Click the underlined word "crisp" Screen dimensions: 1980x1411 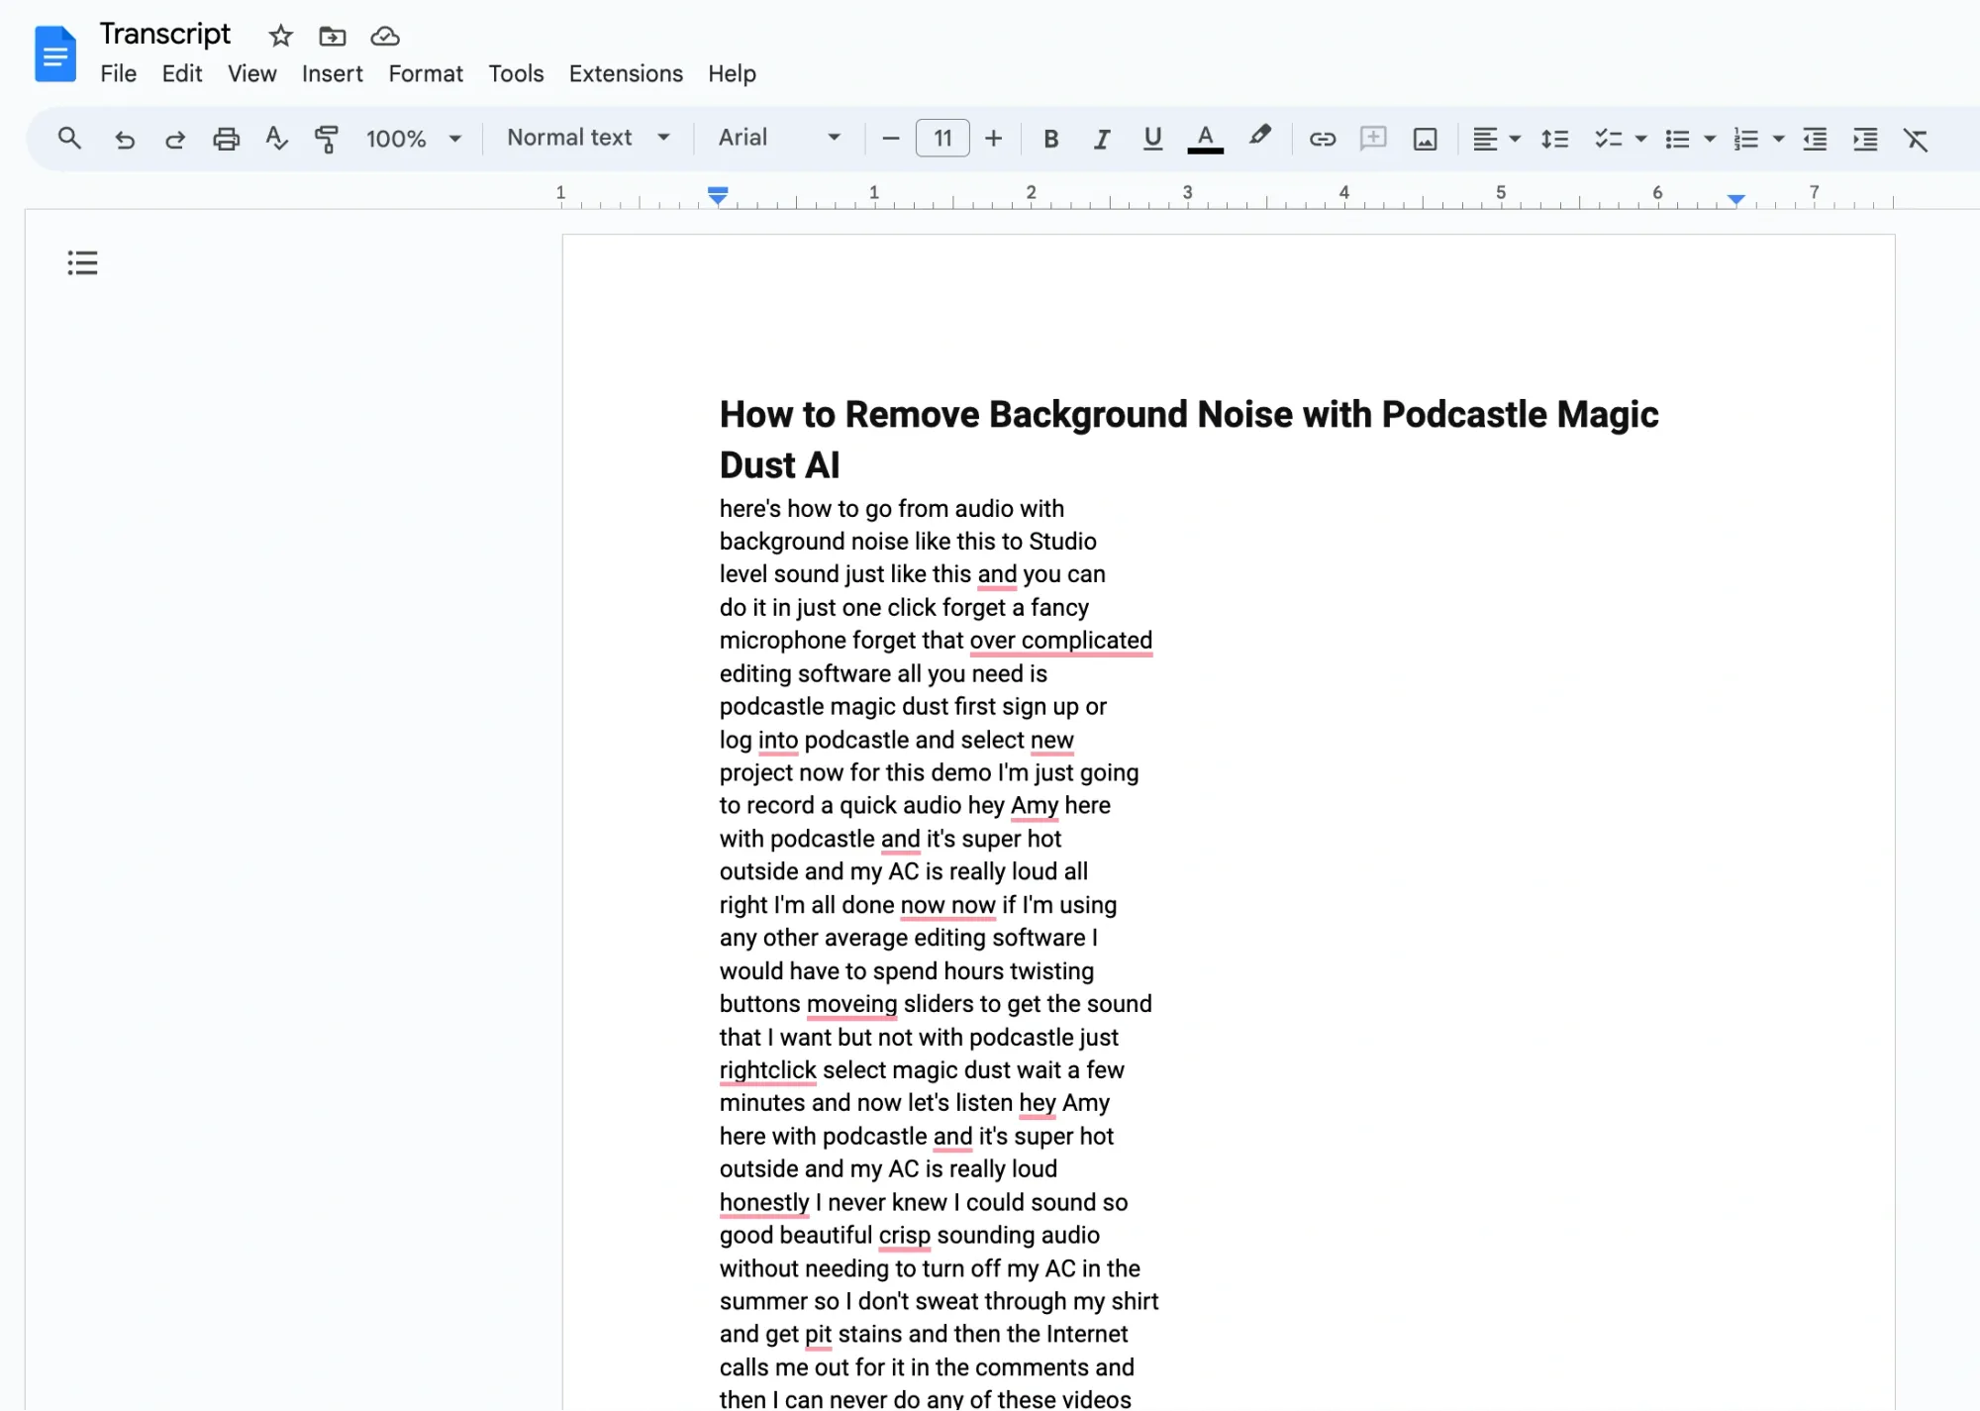904,1236
